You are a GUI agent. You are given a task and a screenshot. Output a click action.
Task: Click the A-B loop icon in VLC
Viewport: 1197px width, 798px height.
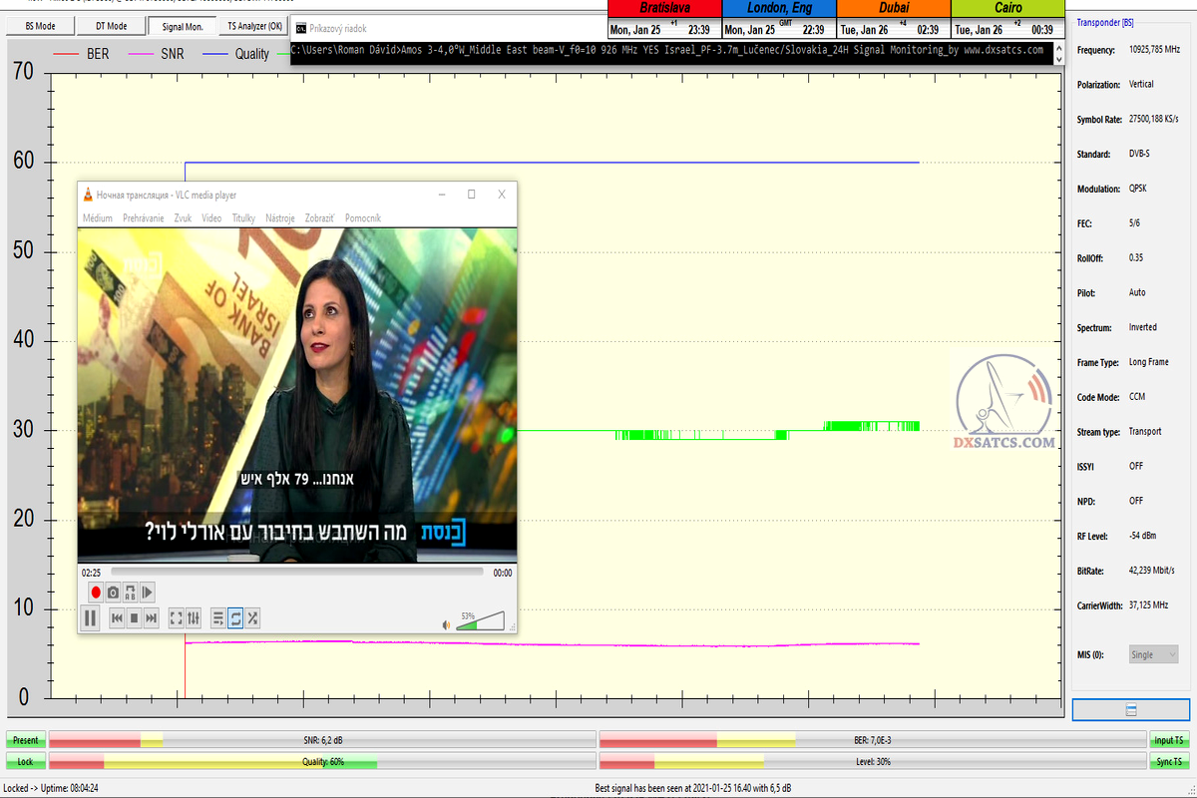pyautogui.click(x=131, y=593)
